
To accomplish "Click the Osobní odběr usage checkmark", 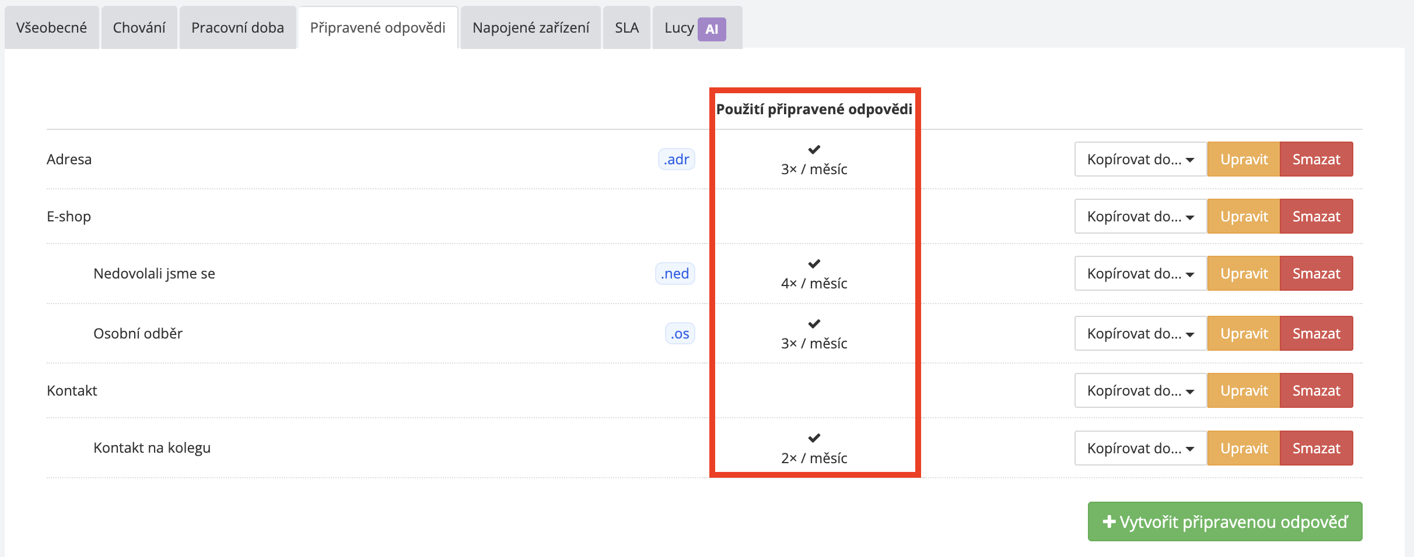I will pos(814,324).
